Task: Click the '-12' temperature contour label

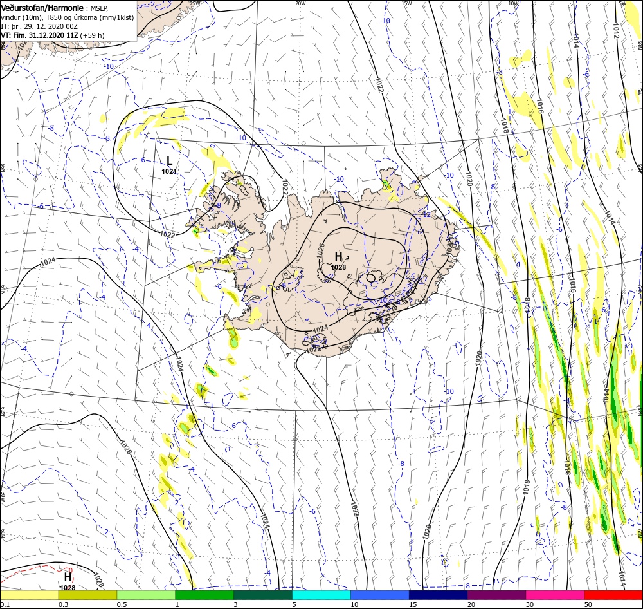Action: pos(426,214)
